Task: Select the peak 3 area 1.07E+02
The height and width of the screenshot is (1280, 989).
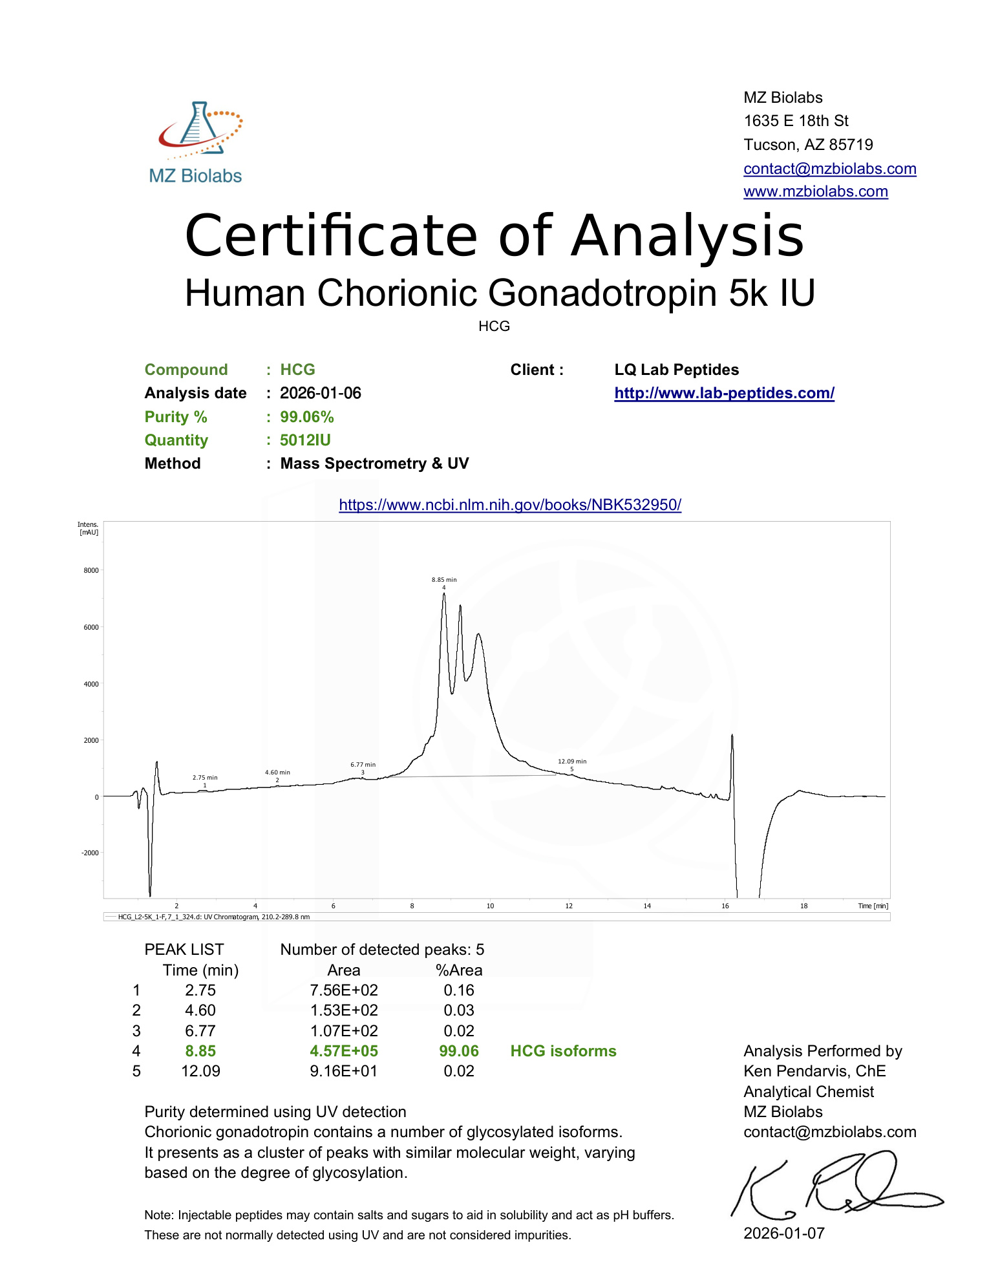Action: pyautogui.click(x=344, y=1031)
